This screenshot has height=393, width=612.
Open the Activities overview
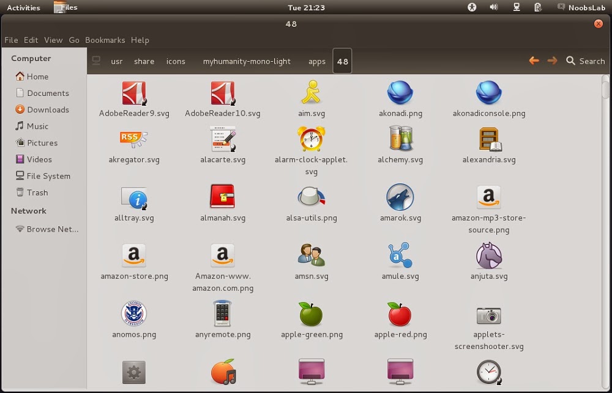[23, 7]
